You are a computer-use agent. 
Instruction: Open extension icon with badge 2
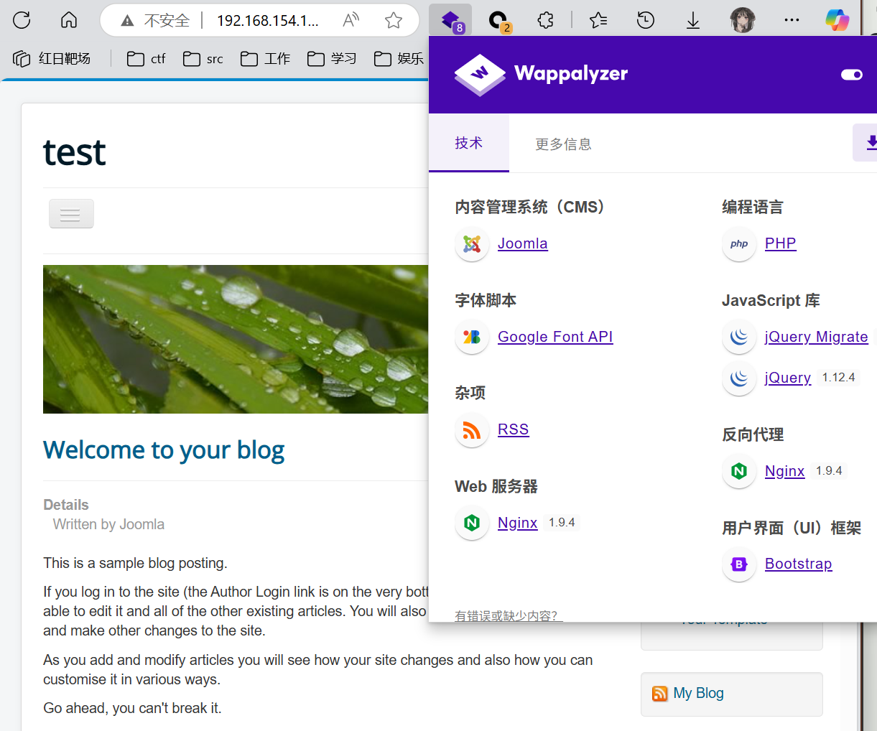[x=498, y=20]
